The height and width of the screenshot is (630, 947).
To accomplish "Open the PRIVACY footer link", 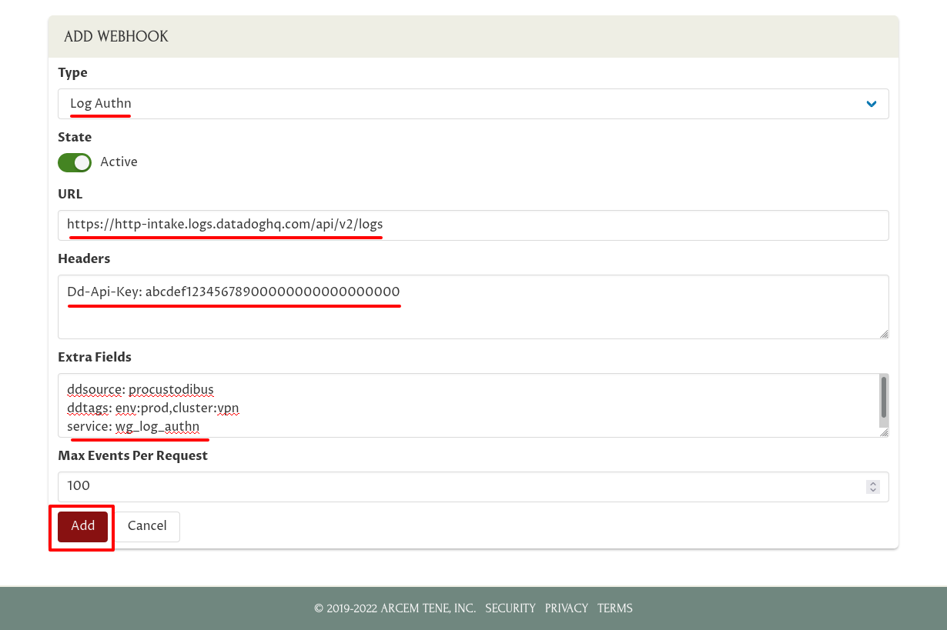I will pos(567,608).
